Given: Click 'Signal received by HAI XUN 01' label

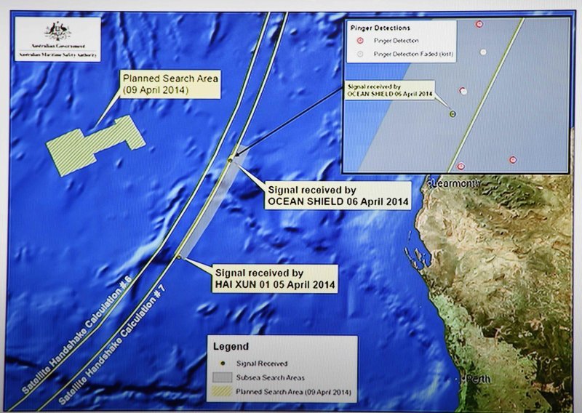Looking at the screenshot, I should (275, 279).
